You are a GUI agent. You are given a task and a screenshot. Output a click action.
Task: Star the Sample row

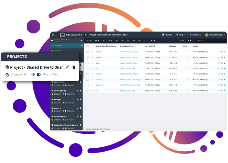[92, 58]
